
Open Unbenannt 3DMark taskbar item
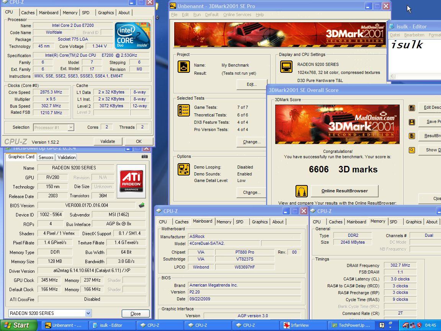(65, 325)
